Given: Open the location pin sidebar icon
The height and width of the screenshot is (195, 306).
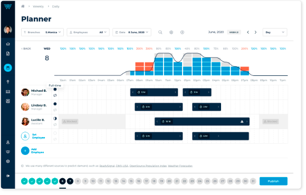Looking at the screenshot, I should pos(8,82).
